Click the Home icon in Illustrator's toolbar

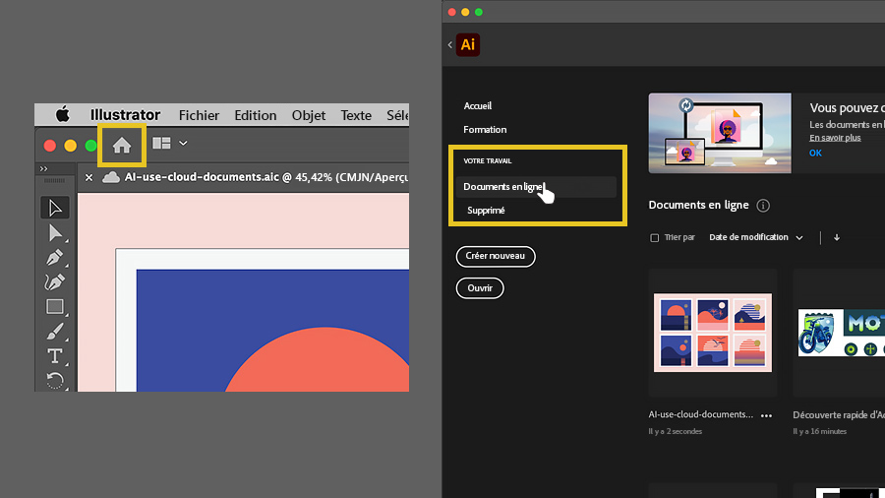[122, 146]
